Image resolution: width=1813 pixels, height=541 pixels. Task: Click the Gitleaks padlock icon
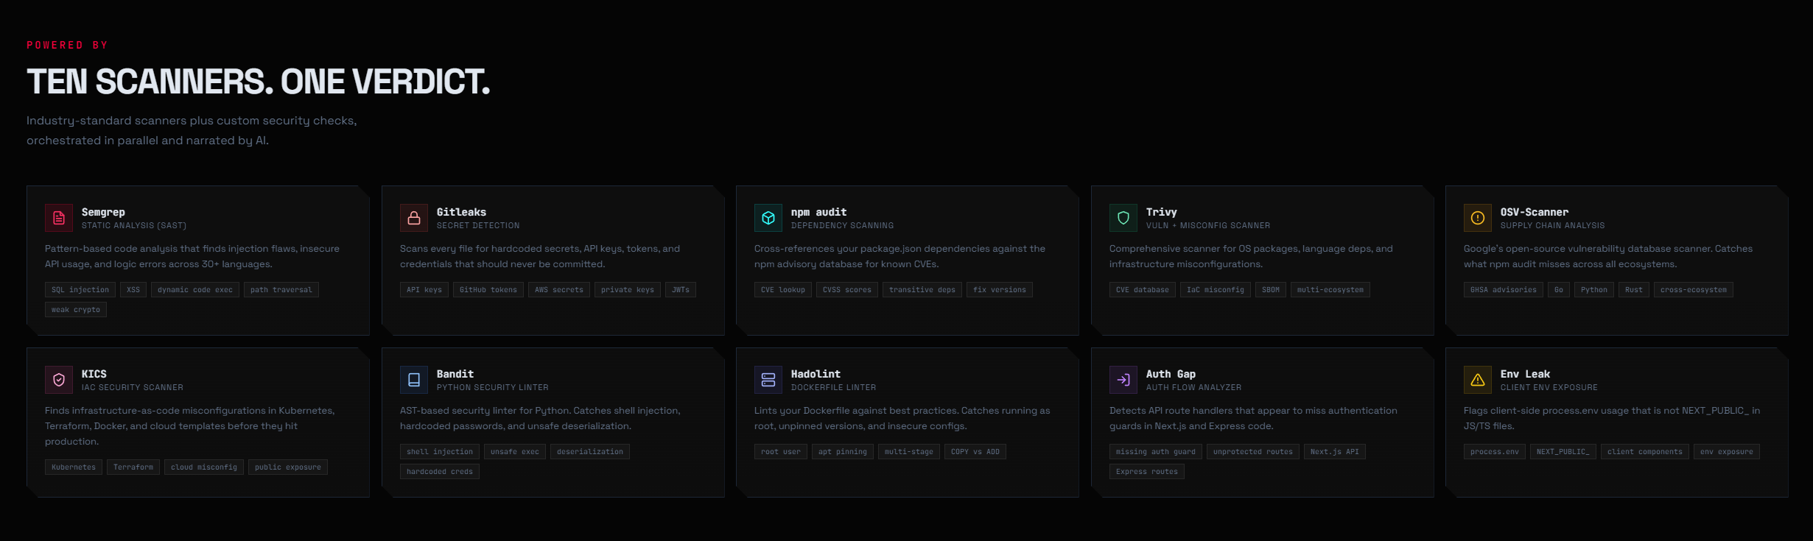[x=414, y=218]
